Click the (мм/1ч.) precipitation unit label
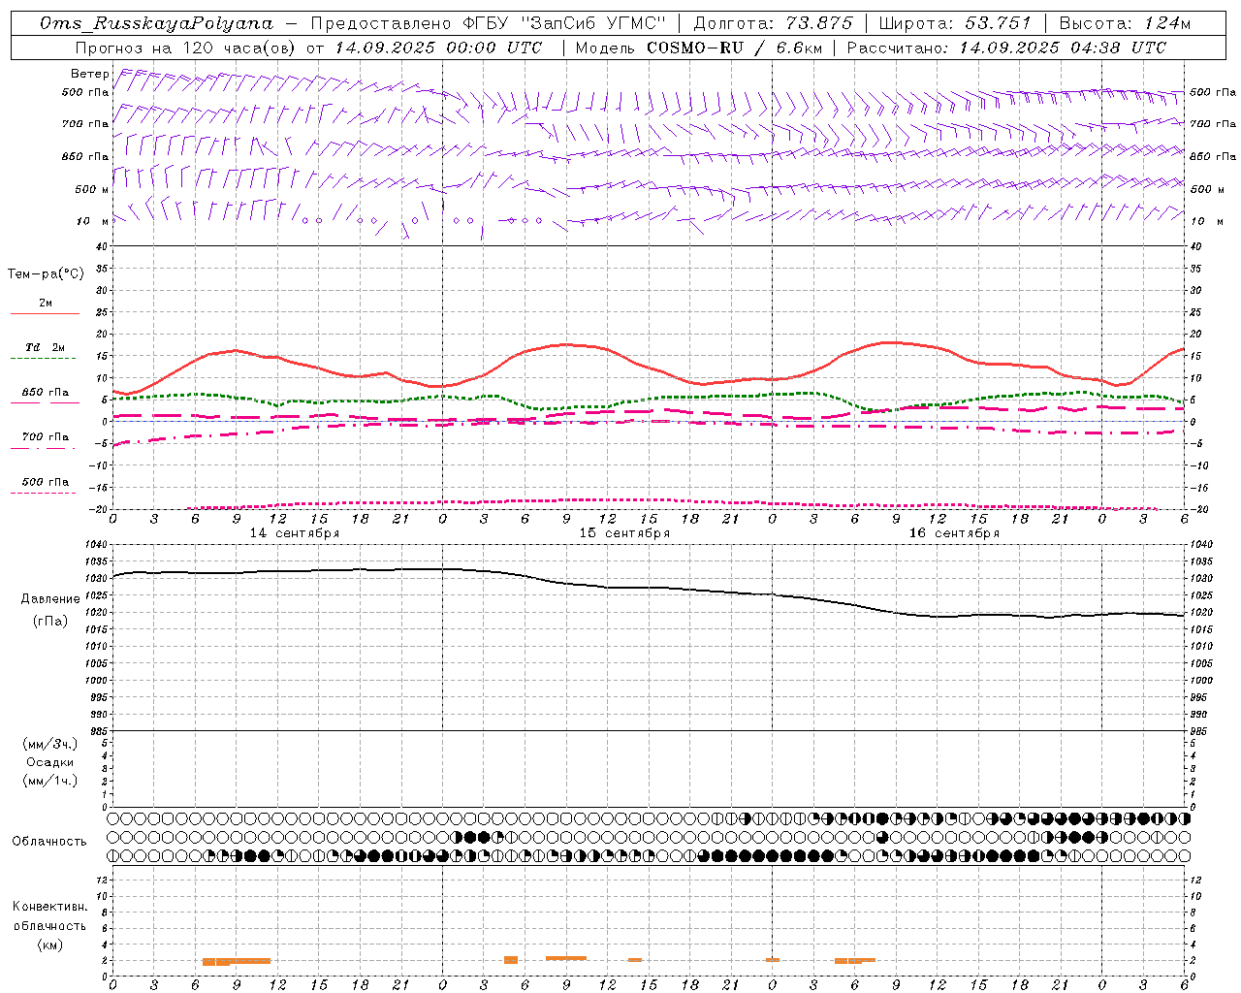 50,782
